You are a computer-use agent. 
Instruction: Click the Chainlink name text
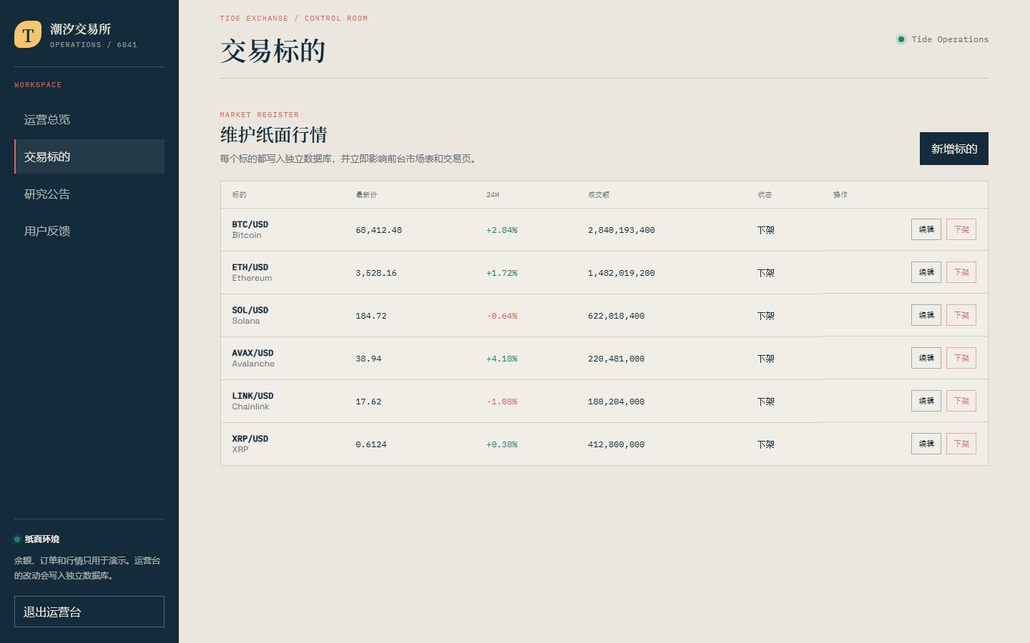coord(250,407)
